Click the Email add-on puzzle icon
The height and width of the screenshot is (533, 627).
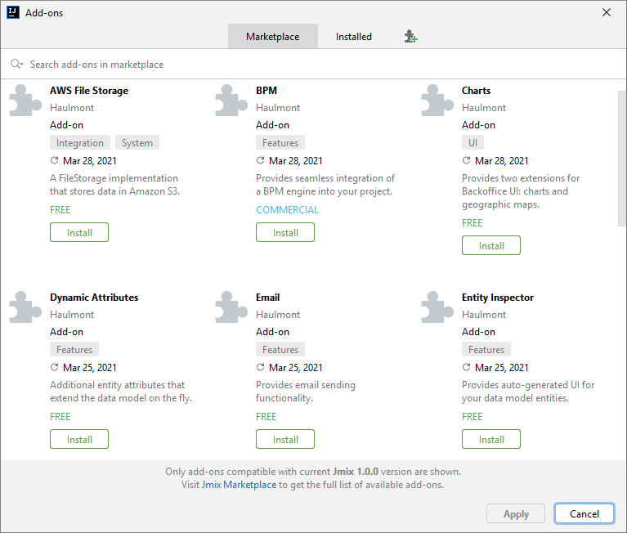coord(231,307)
